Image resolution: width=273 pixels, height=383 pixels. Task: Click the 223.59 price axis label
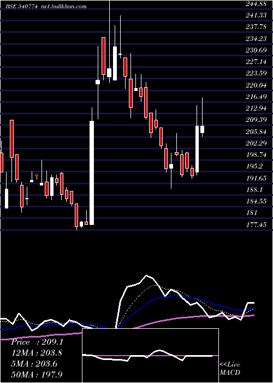[256, 73]
